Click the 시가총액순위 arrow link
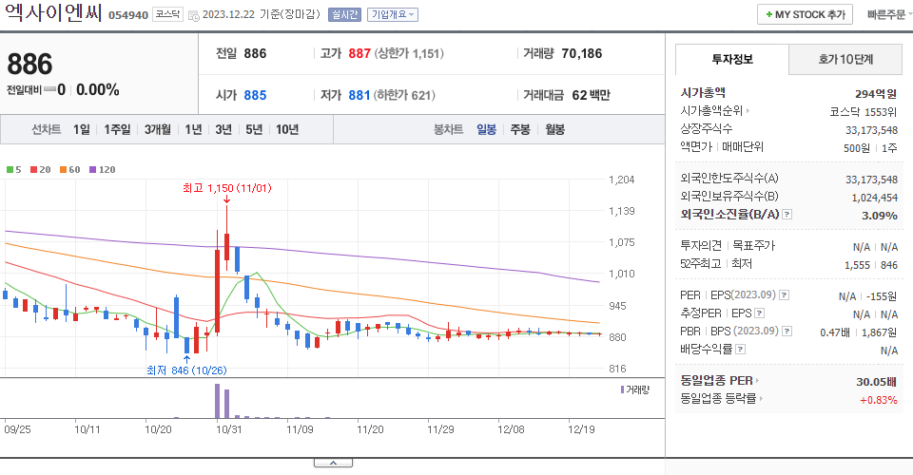This screenshot has width=913, height=475. [x=748, y=110]
